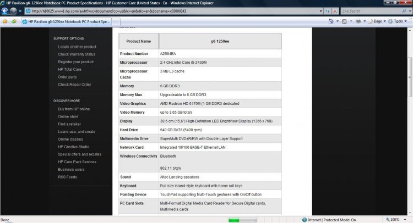Open a new blank tab
The image size is (413, 223).
pos(116,22)
